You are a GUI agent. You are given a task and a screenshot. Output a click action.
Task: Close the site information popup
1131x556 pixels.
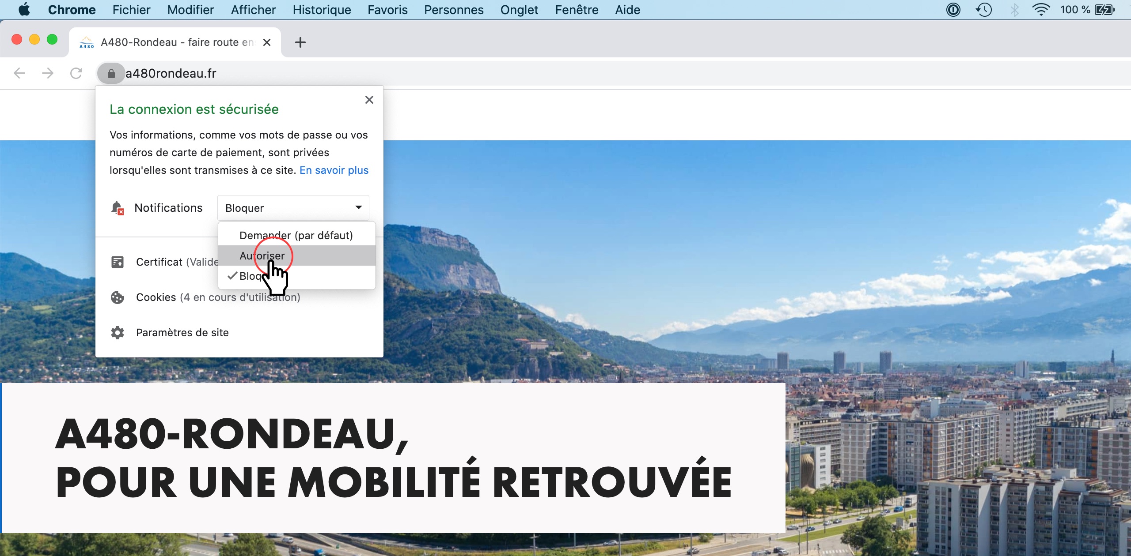coord(369,100)
